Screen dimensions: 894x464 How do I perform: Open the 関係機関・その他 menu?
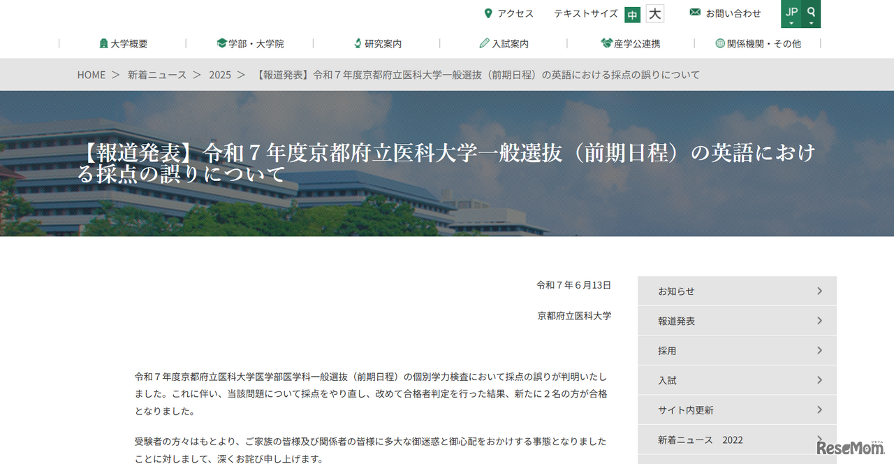point(764,43)
